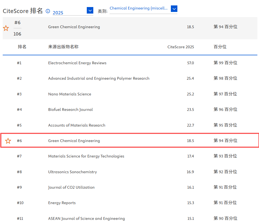Screen dimensions: 259x222
Task: Click the 排名 column header
Action: pos(22,47)
